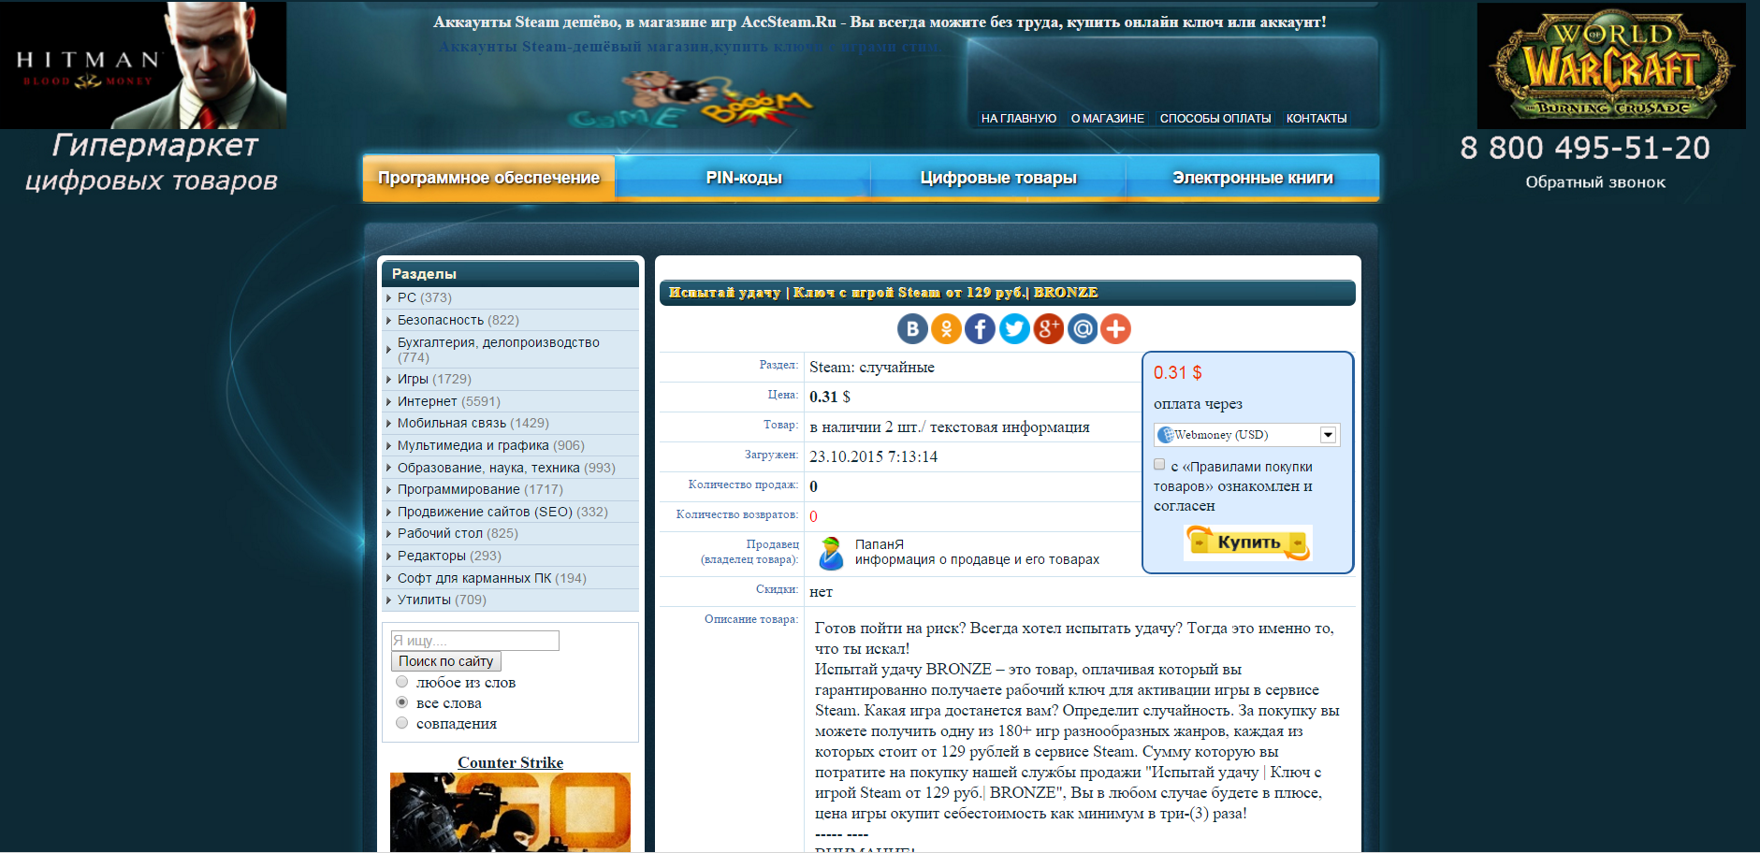Open the Counter Strike link
1760x853 pixels.
pyautogui.click(x=510, y=762)
